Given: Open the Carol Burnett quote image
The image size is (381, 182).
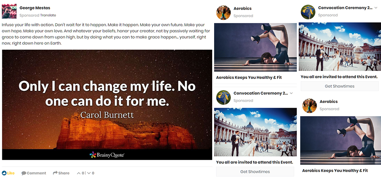Looking at the screenshot, I should 107,105.
